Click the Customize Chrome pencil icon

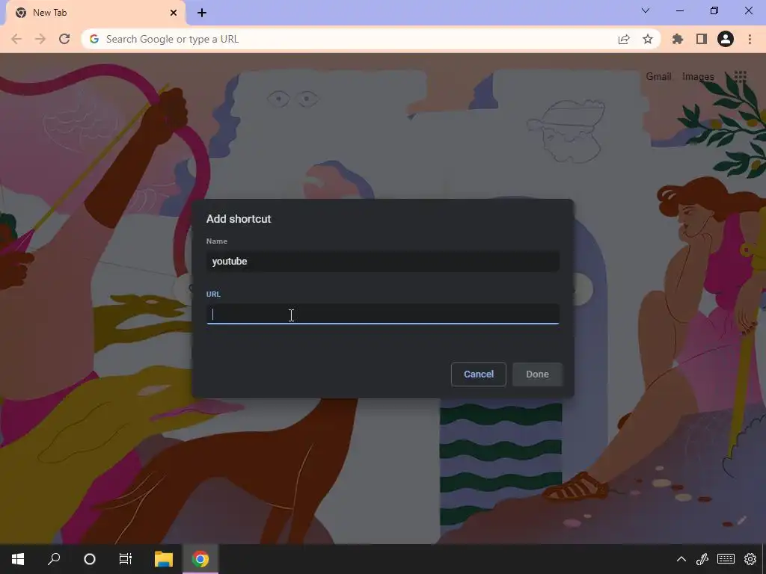pyautogui.click(x=742, y=520)
